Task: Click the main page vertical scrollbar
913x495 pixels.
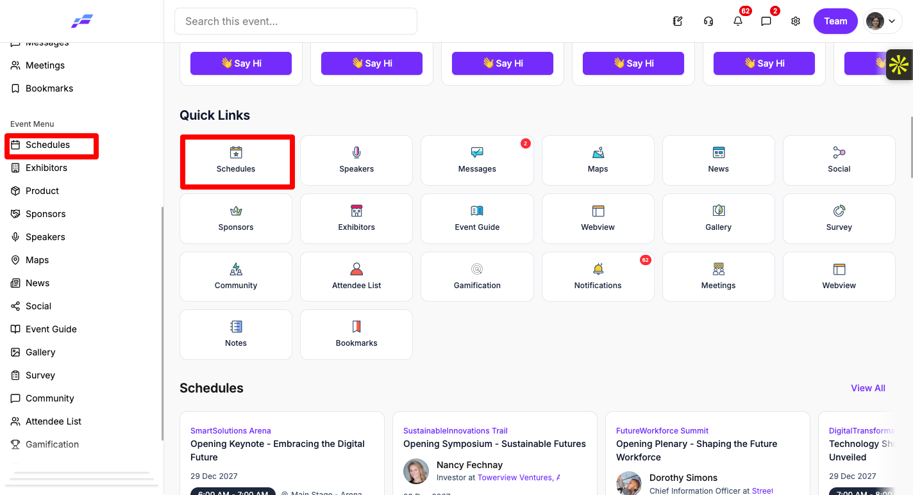Action: click(x=910, y=147)
